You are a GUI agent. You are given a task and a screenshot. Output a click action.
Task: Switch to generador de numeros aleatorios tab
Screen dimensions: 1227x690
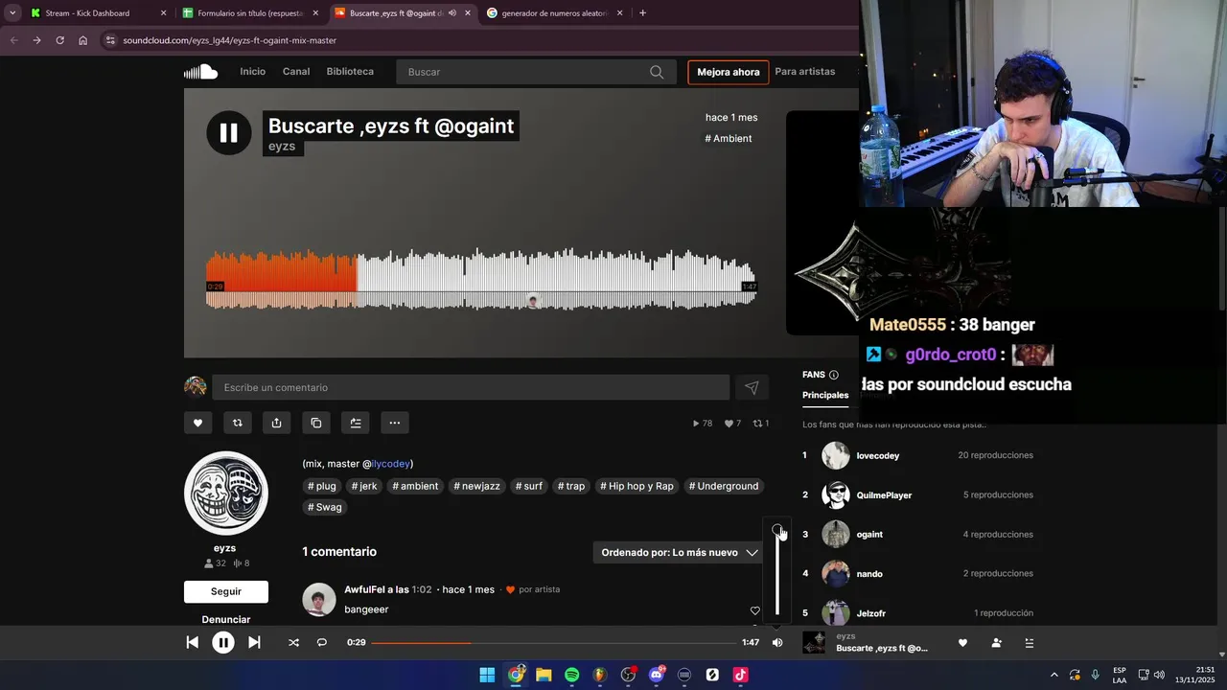click(x=554, y=13)
